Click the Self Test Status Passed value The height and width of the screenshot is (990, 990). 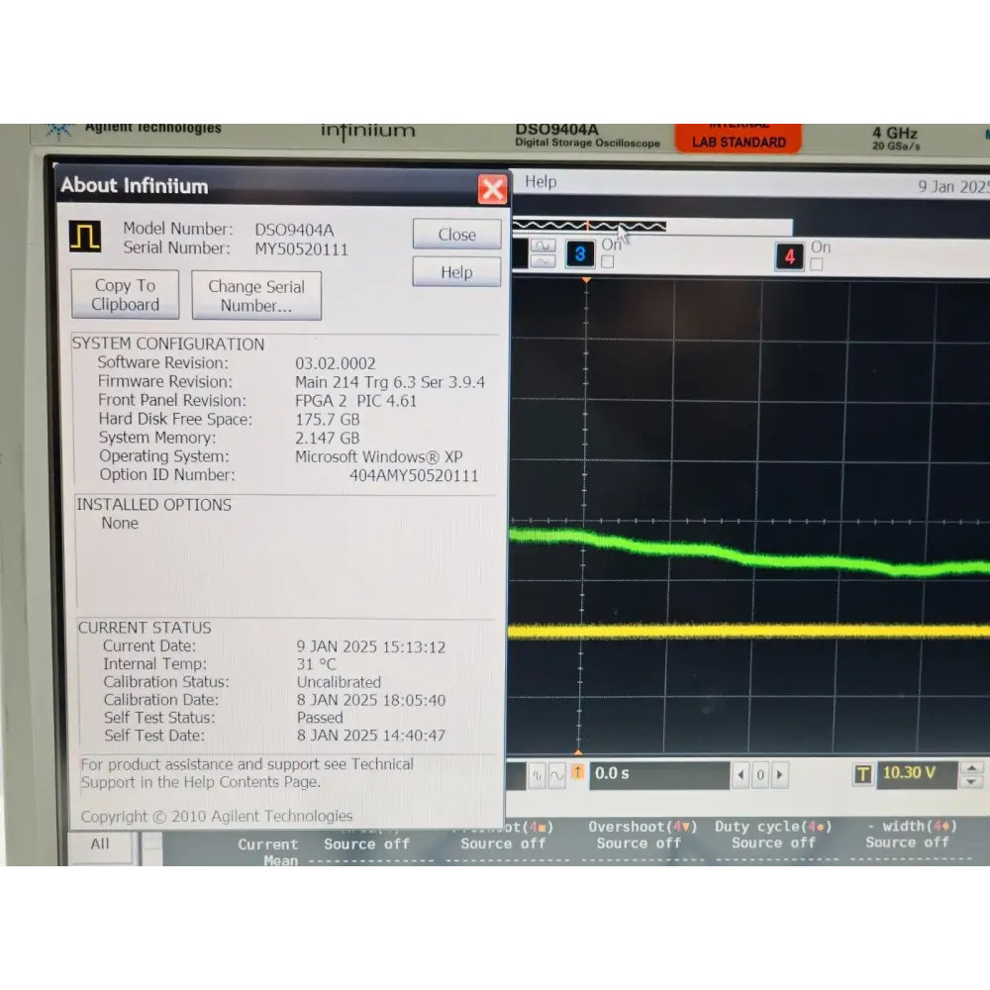320,717
